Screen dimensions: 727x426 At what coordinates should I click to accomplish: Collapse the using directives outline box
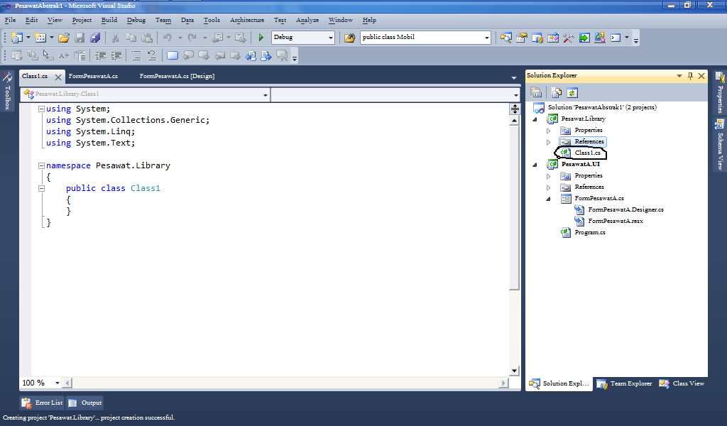[x=41, y=109]
